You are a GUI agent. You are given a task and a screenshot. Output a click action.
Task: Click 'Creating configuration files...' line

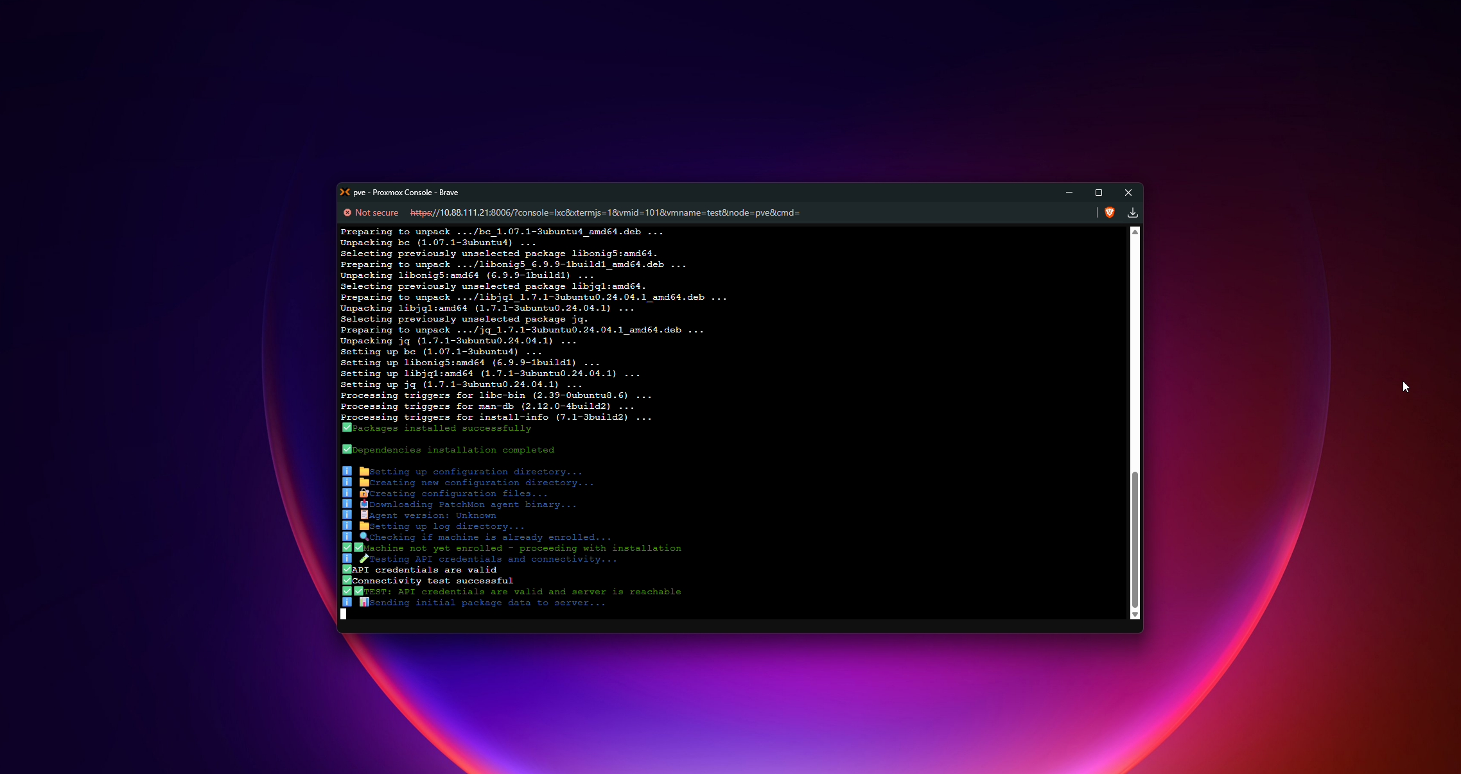point(445,494)
